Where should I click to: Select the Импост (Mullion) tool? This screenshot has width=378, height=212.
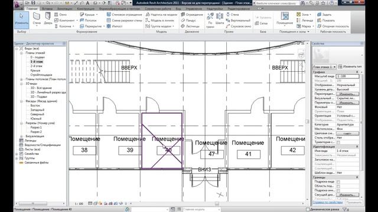(x=115, y=26)
